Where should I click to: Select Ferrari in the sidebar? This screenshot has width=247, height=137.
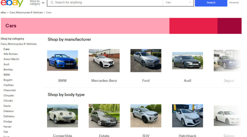point(7,127)
